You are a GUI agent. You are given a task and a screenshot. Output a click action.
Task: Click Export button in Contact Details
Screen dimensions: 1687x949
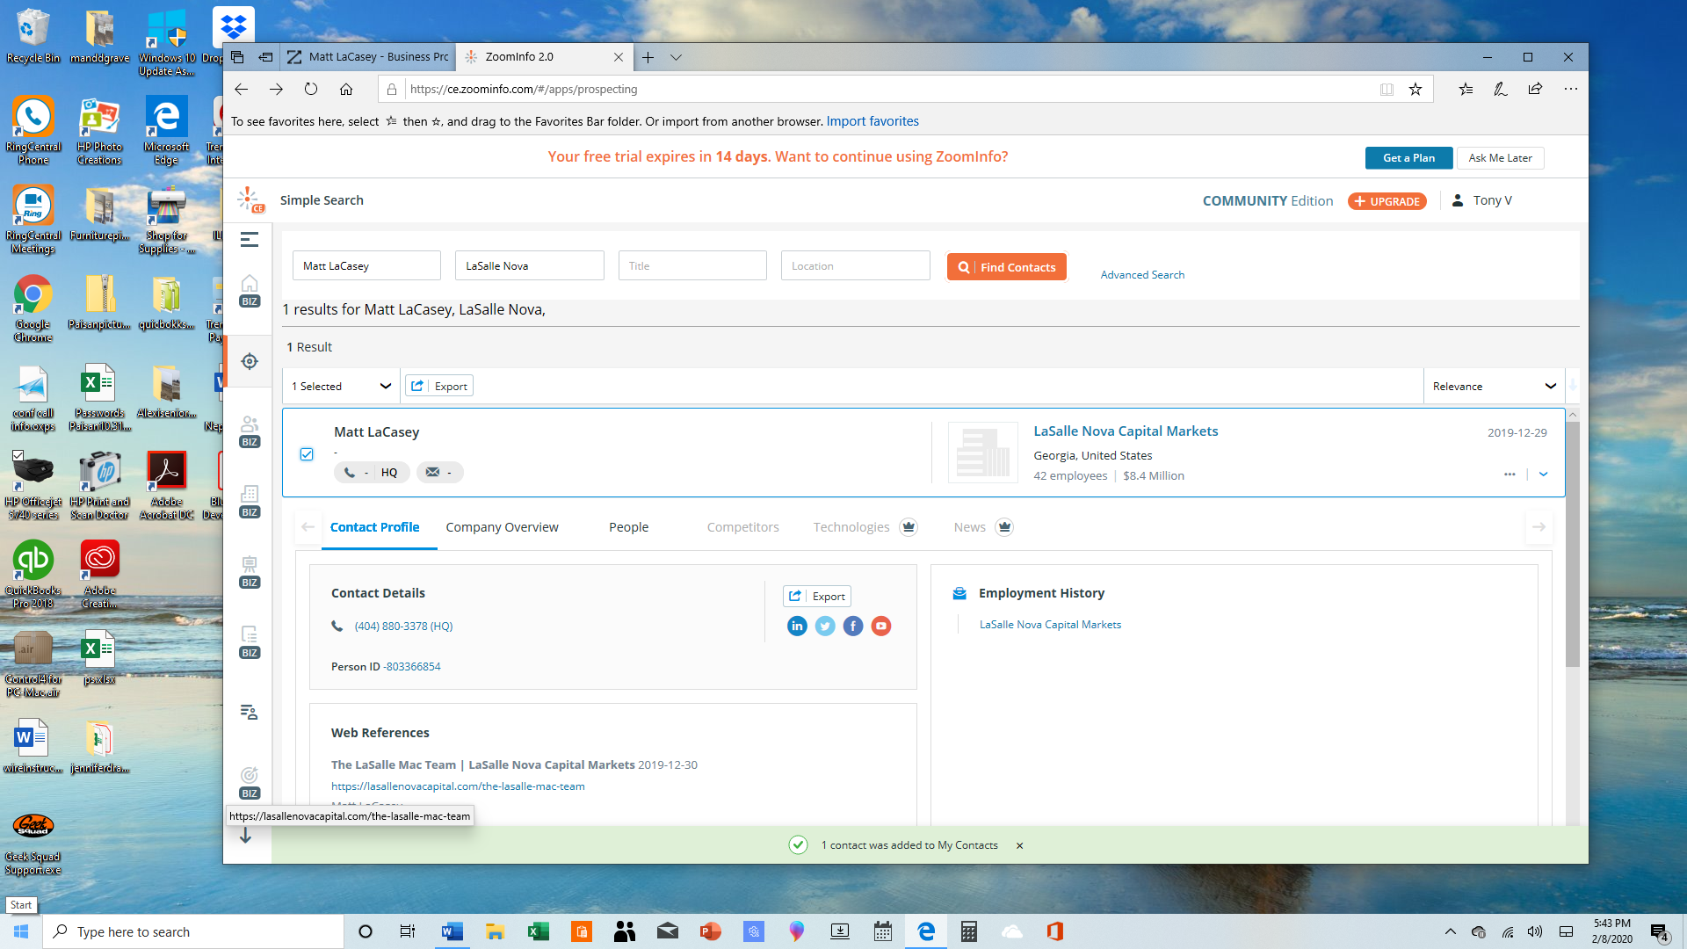click(817, 596)
